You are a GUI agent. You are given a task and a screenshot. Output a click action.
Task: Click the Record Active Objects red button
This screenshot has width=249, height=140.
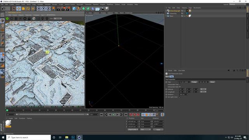tap(131, 115)
